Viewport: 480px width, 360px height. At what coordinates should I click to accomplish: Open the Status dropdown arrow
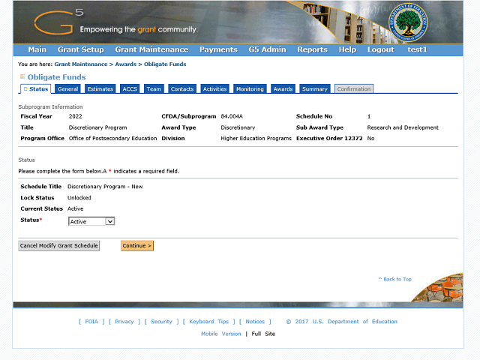[x=110, y=221]
